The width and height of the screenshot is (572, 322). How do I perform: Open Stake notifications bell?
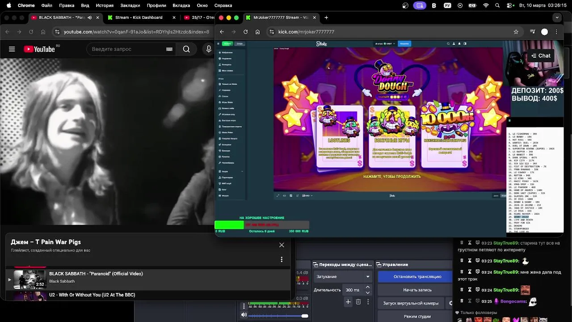(459, 44)
